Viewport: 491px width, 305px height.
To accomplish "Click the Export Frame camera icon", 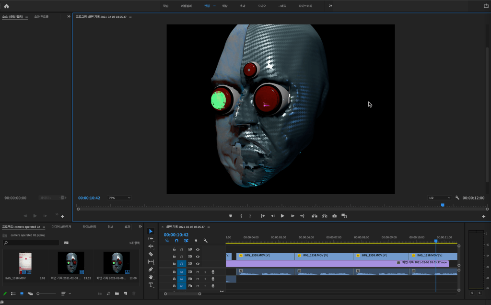I will [x=334, y=216].
